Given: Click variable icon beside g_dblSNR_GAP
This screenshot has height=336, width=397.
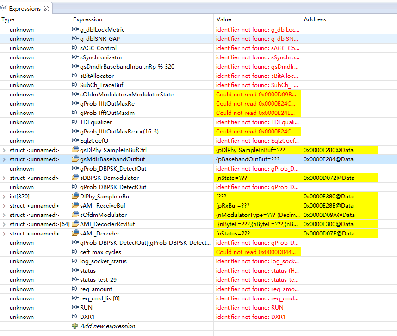Looking at the screenshot, I should tap(75, 38).
